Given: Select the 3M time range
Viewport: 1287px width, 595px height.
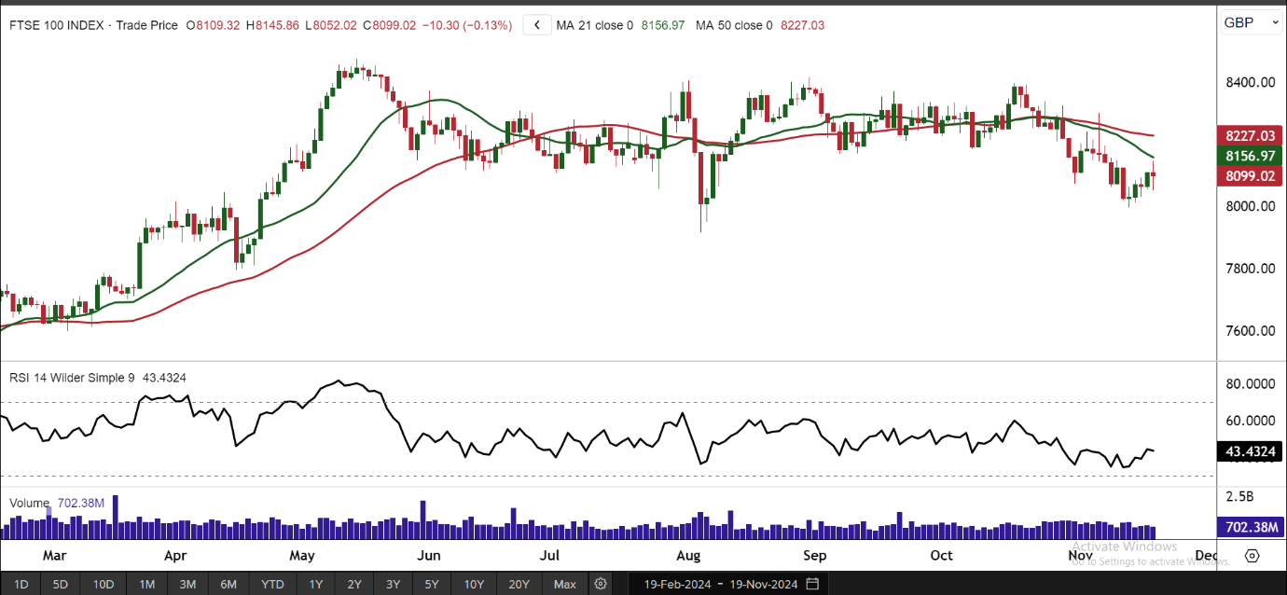Looking at the screenshot, I should (x=187, y=585).
